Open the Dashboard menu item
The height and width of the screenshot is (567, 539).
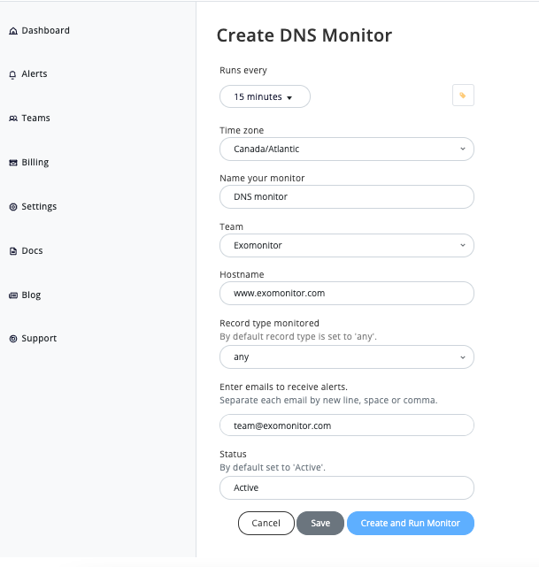[x=45, y=30]
